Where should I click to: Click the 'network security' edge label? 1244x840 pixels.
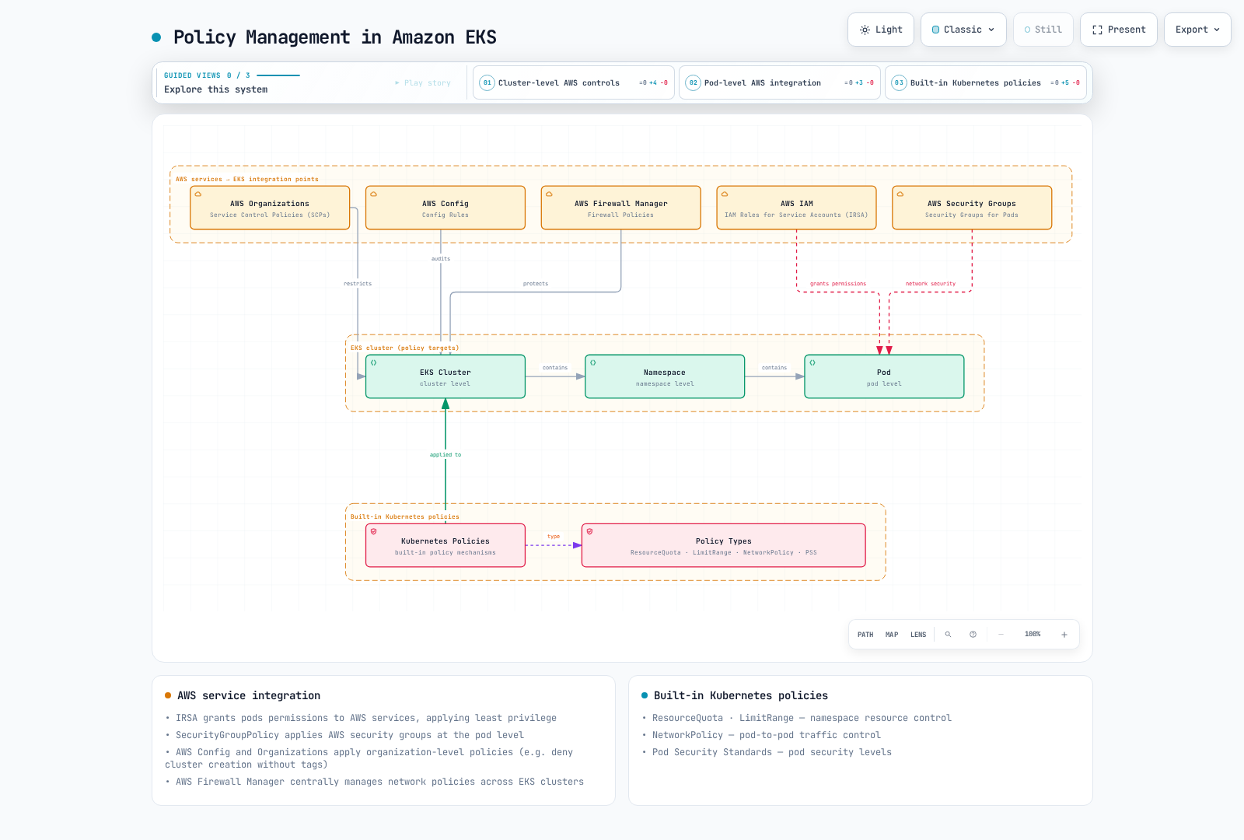(x=931, y=284)
